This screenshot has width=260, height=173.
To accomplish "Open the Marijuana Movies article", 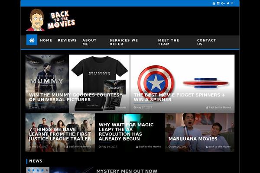I will click(x=193, y=139).
